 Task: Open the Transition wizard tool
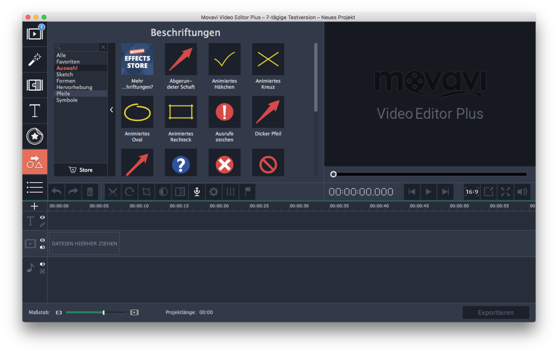point(180,192)
